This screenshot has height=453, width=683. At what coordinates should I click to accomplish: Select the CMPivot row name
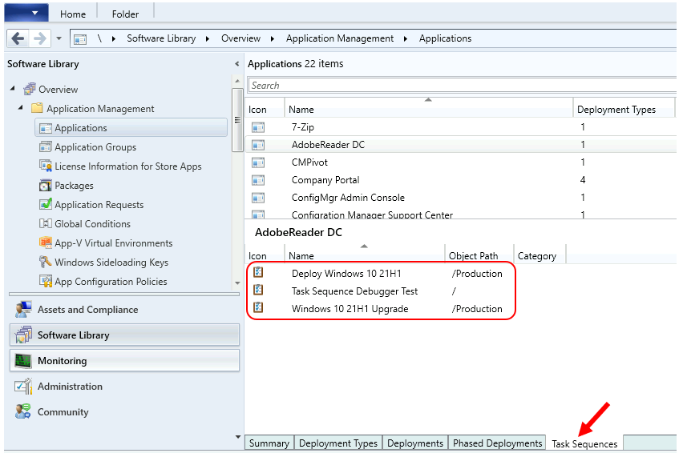coord(309,162)
